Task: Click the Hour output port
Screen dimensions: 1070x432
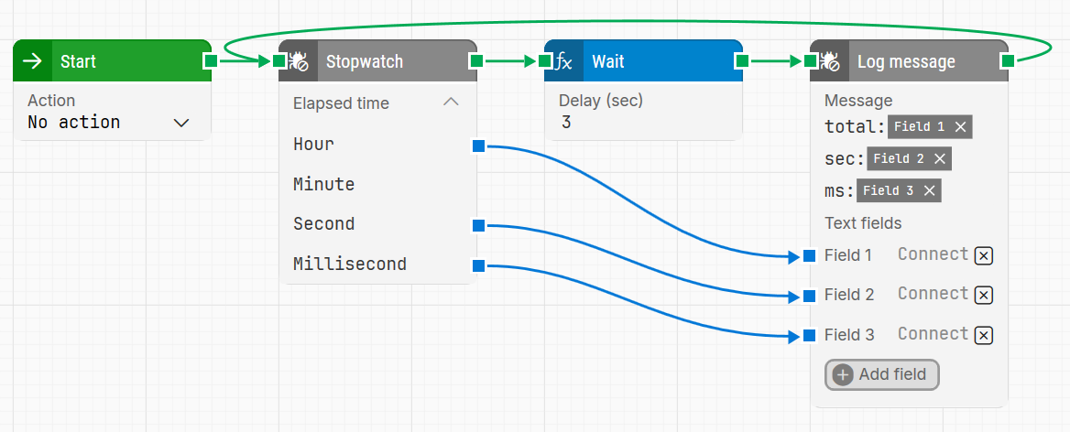Action: pyautogui.click(x=478, y=146)
